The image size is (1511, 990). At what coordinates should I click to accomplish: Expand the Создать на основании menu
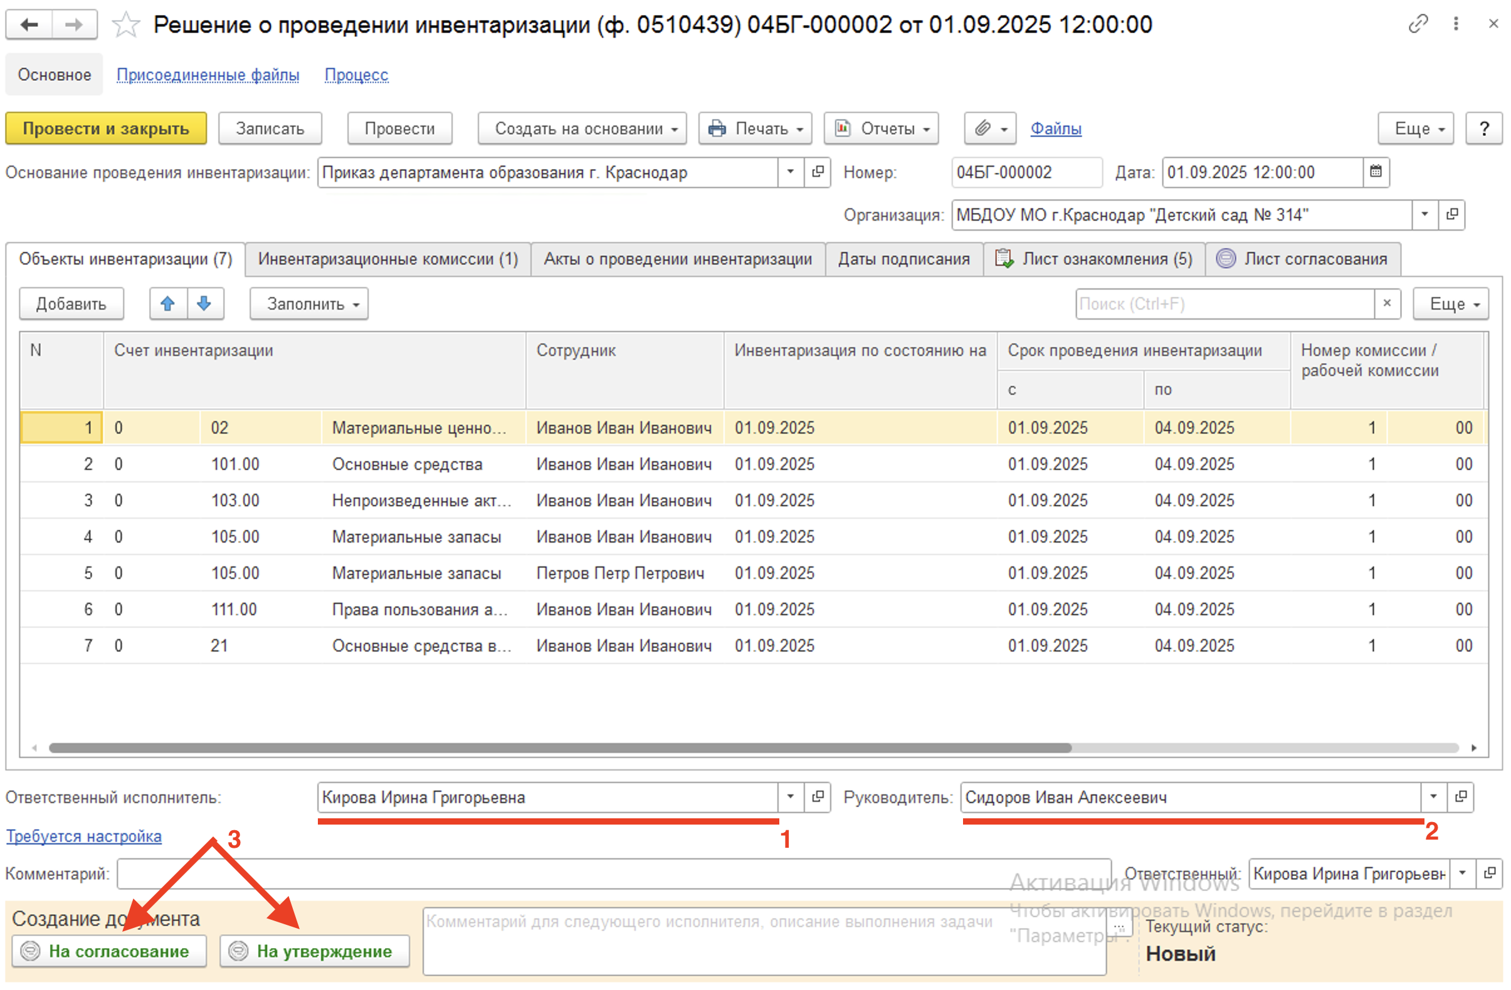coord(582,129)
